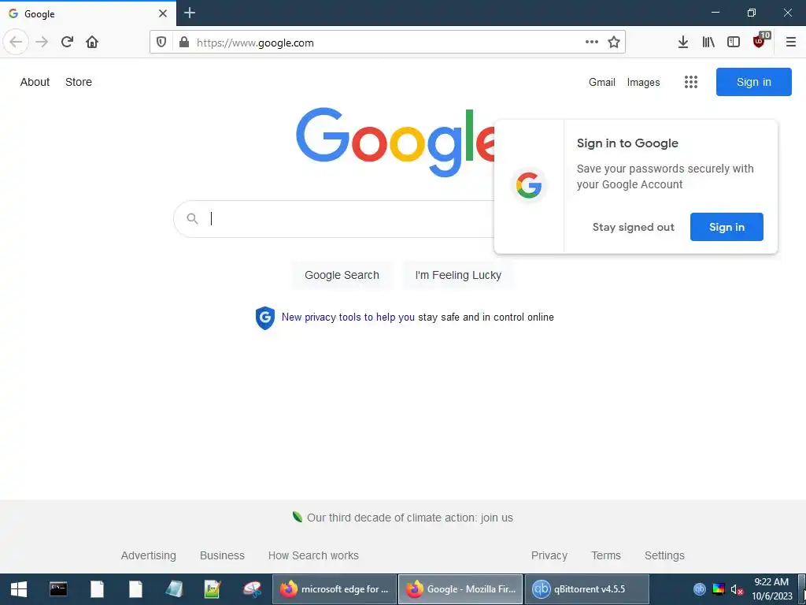Click the muted volume tray icon
Viewport: 806px width, 605px height.
click(737, 589)
